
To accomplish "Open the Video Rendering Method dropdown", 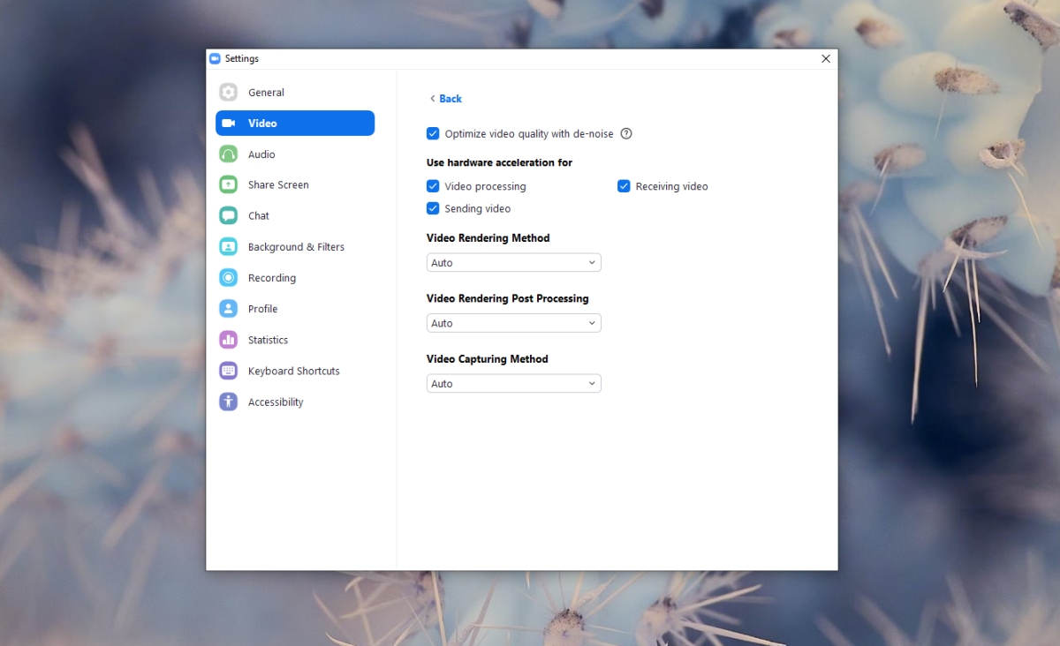I will (x=514, y=263).
